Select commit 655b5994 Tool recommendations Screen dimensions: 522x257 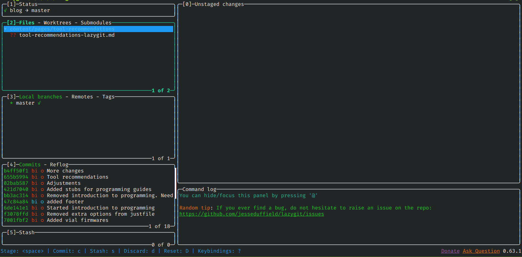tap(88, 177)
